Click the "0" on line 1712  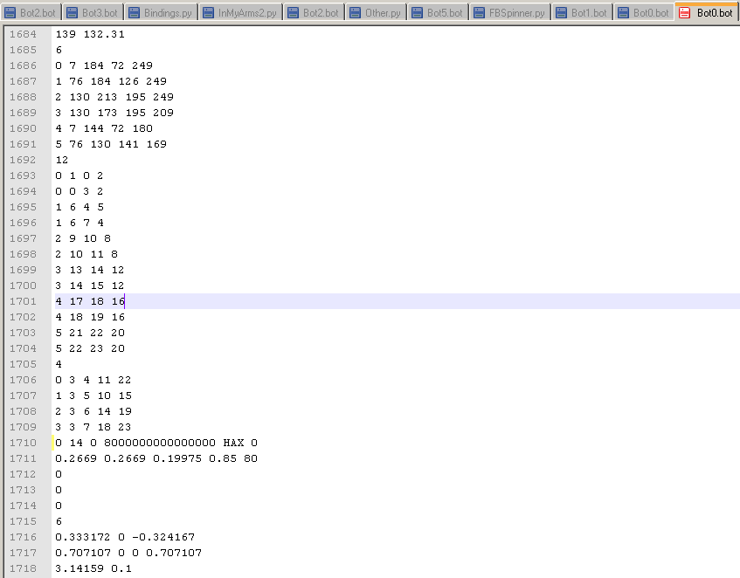[x=59, y=474]
